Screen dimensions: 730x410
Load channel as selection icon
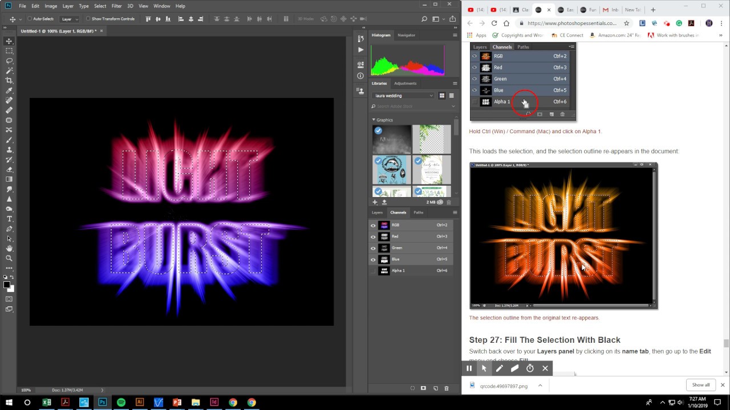click(x=412, y=388)
